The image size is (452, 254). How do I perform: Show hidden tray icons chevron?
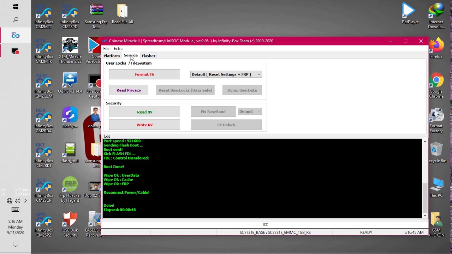(x=25, y=201)
